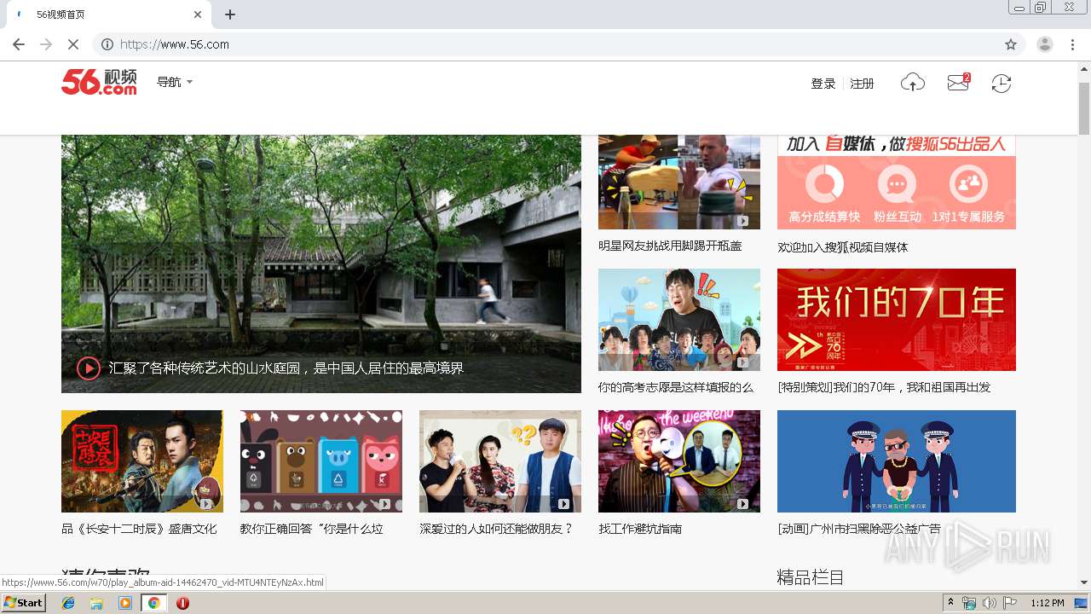Open file explorer folder taskbar icon
1091x614 pixels.
[96, 603]
